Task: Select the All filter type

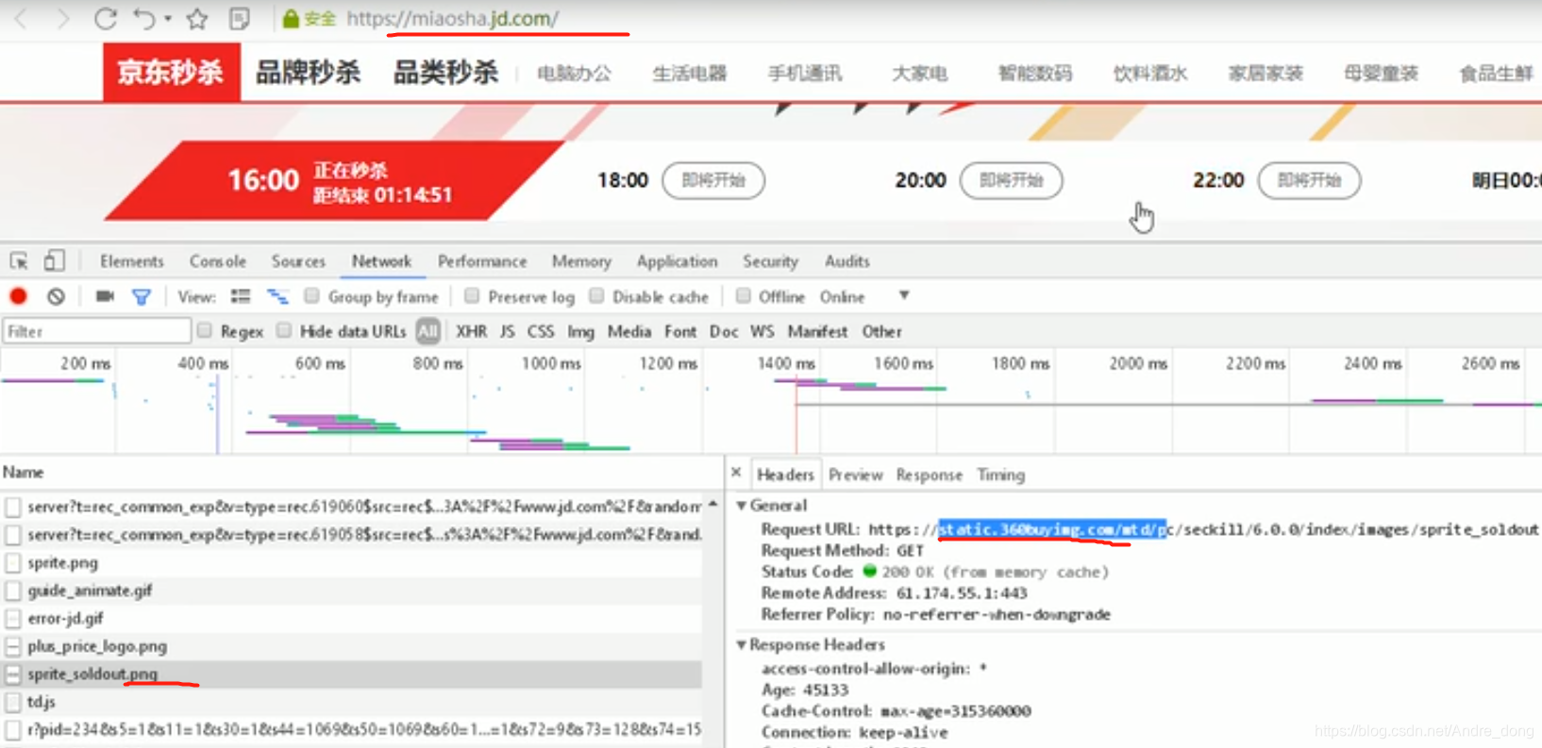Action: tap(427, 331)
